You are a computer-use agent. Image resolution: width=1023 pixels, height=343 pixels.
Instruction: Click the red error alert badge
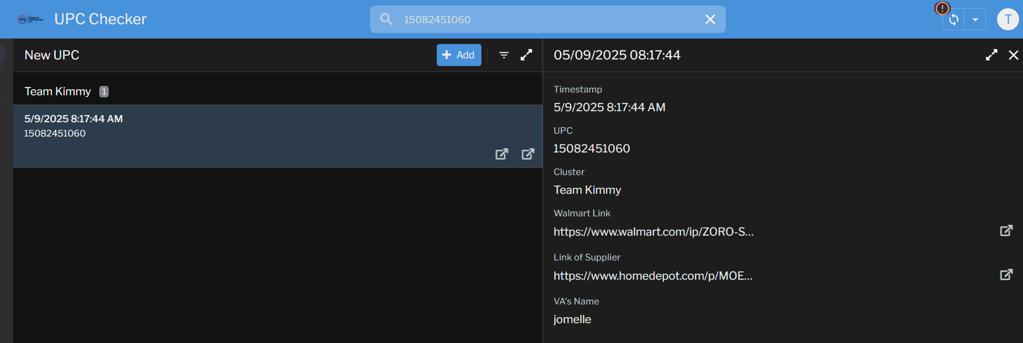(942, 8)
